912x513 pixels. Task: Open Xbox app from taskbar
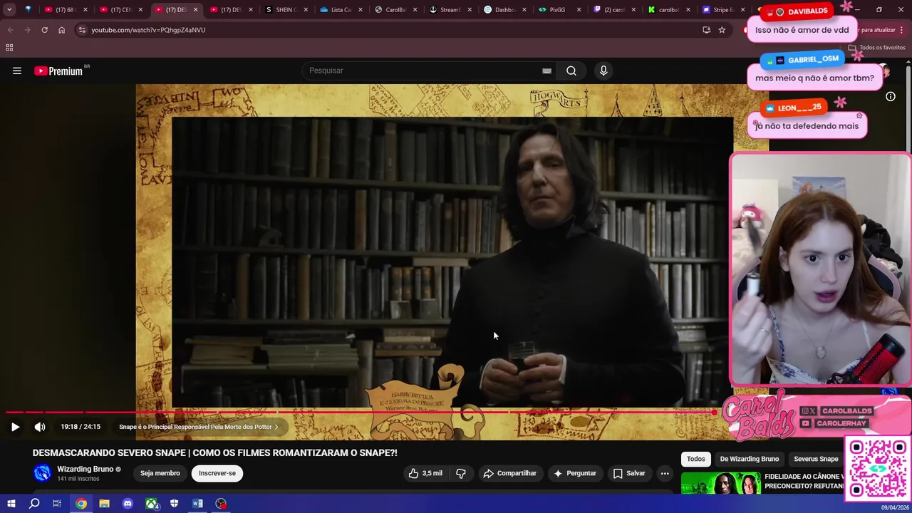(152, 504)
